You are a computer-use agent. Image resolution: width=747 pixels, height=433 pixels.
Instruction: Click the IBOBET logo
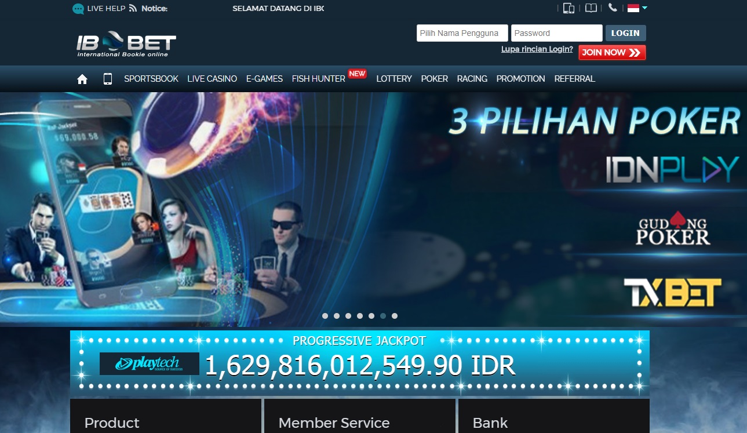pyautogui.click(x=126, y=44)
